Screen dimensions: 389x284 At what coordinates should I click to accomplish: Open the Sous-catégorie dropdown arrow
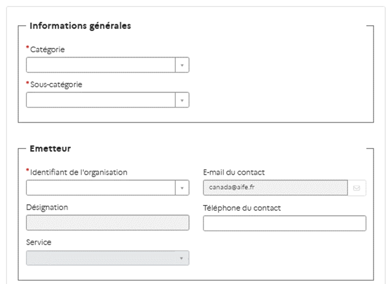pos(182,100)
